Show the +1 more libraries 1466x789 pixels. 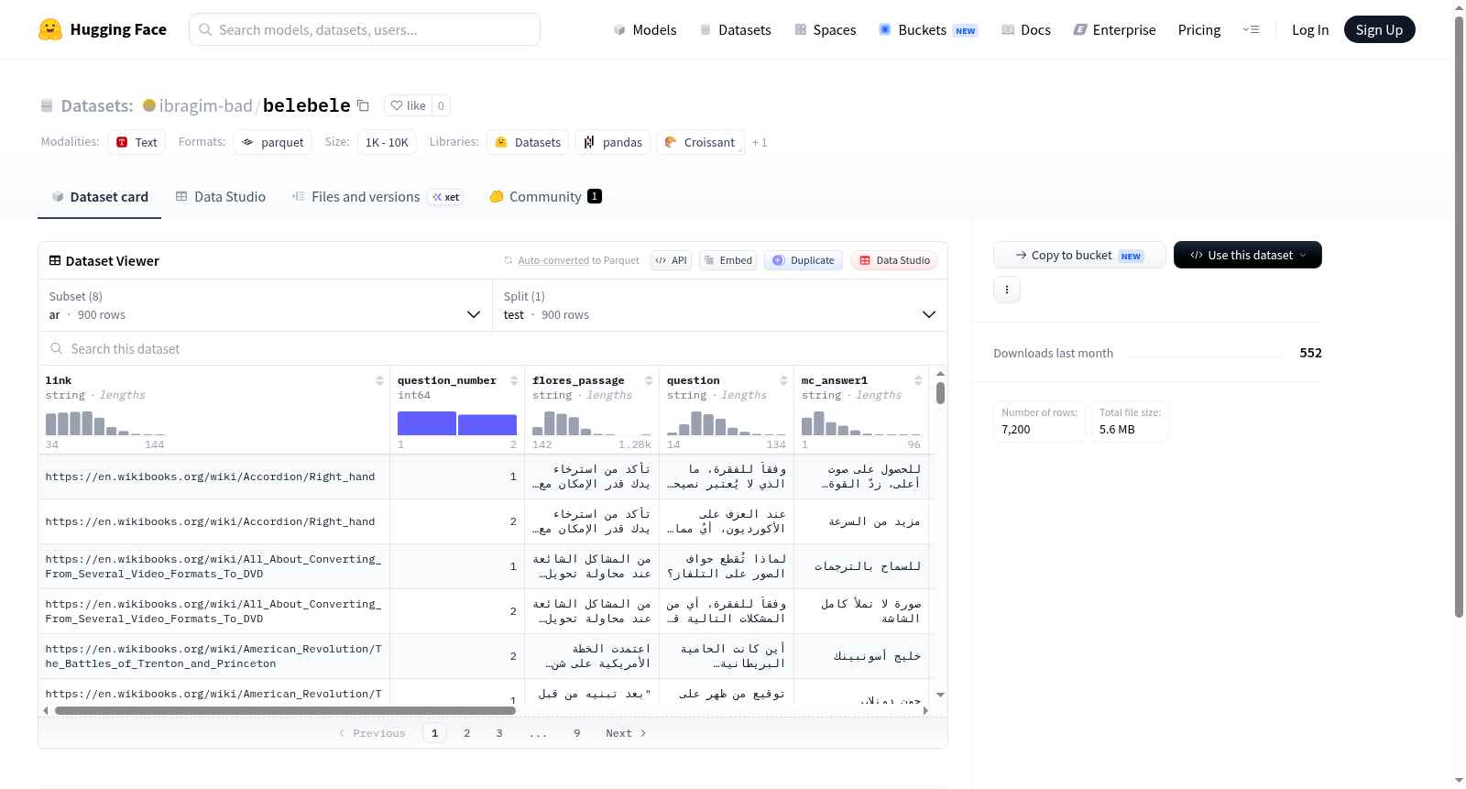click(x=760, y=142)
